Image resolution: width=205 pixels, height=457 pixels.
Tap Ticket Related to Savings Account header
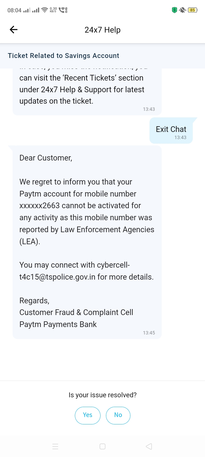63,56
